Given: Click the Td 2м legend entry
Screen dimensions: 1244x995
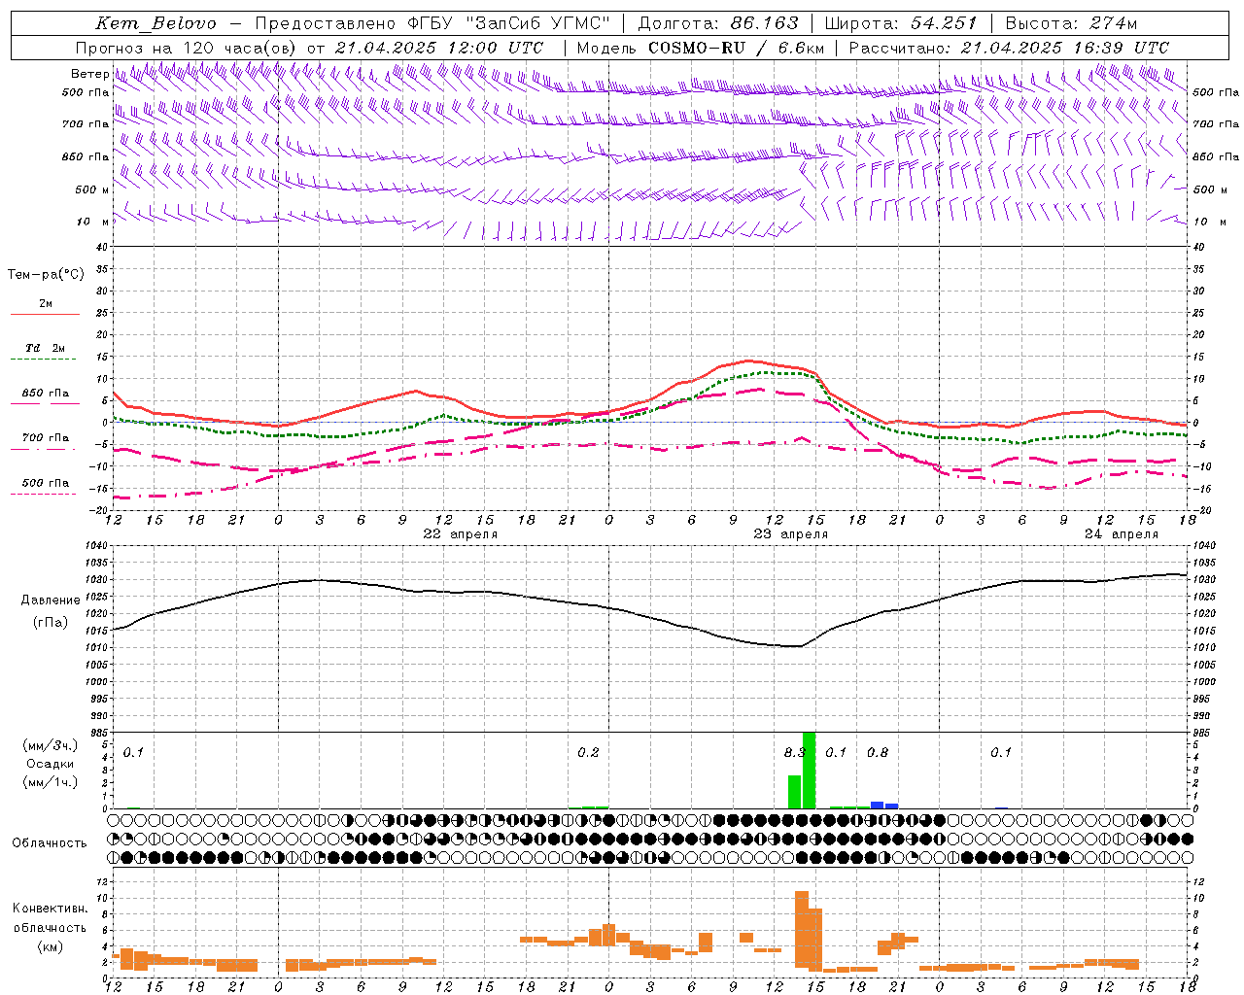Looking at the screenshot, I should [46, 348].
